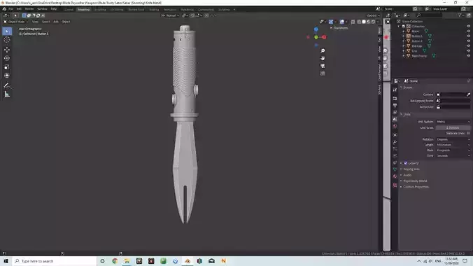Viewport: 473px width, 266px height.
Task: Select the Annotate tool
Action: pyautogui.click(x=7, y=85)
